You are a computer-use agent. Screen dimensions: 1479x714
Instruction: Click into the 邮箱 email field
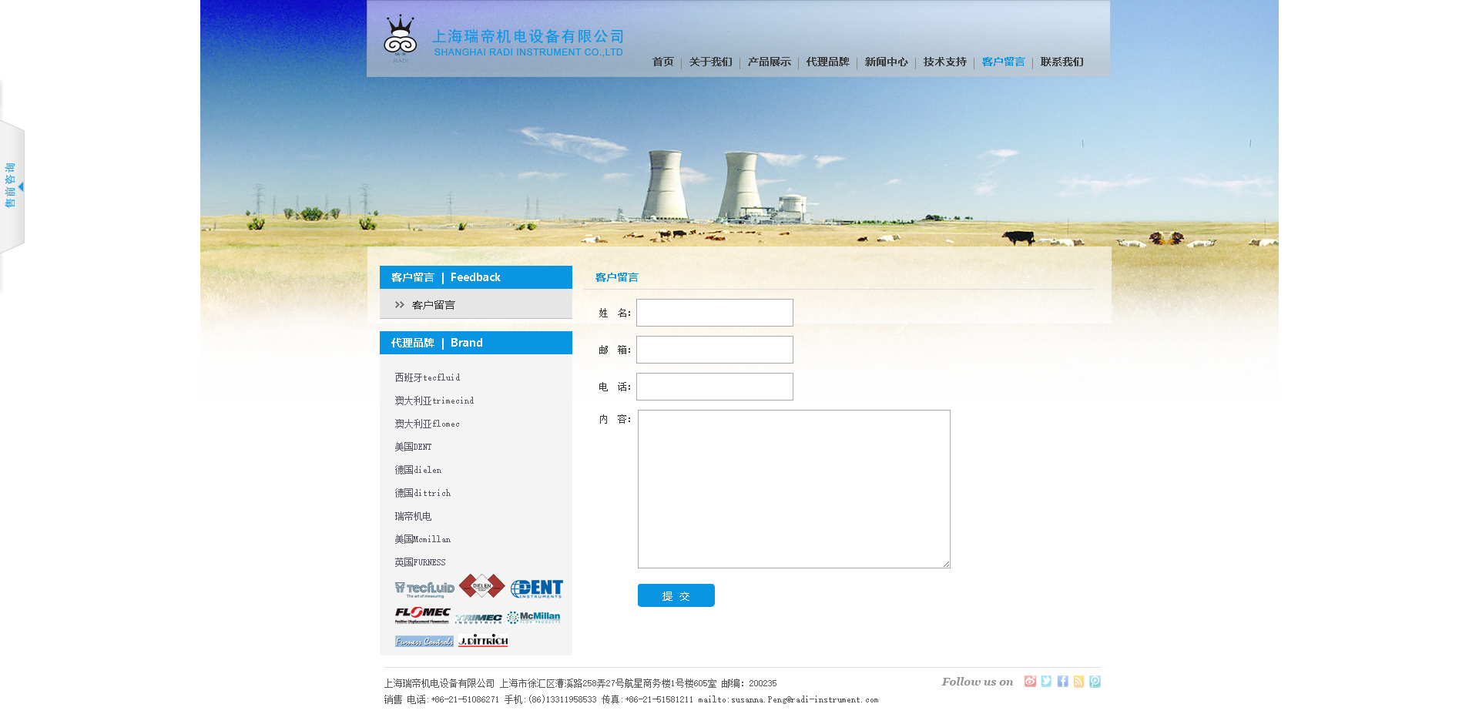point(714,350)
